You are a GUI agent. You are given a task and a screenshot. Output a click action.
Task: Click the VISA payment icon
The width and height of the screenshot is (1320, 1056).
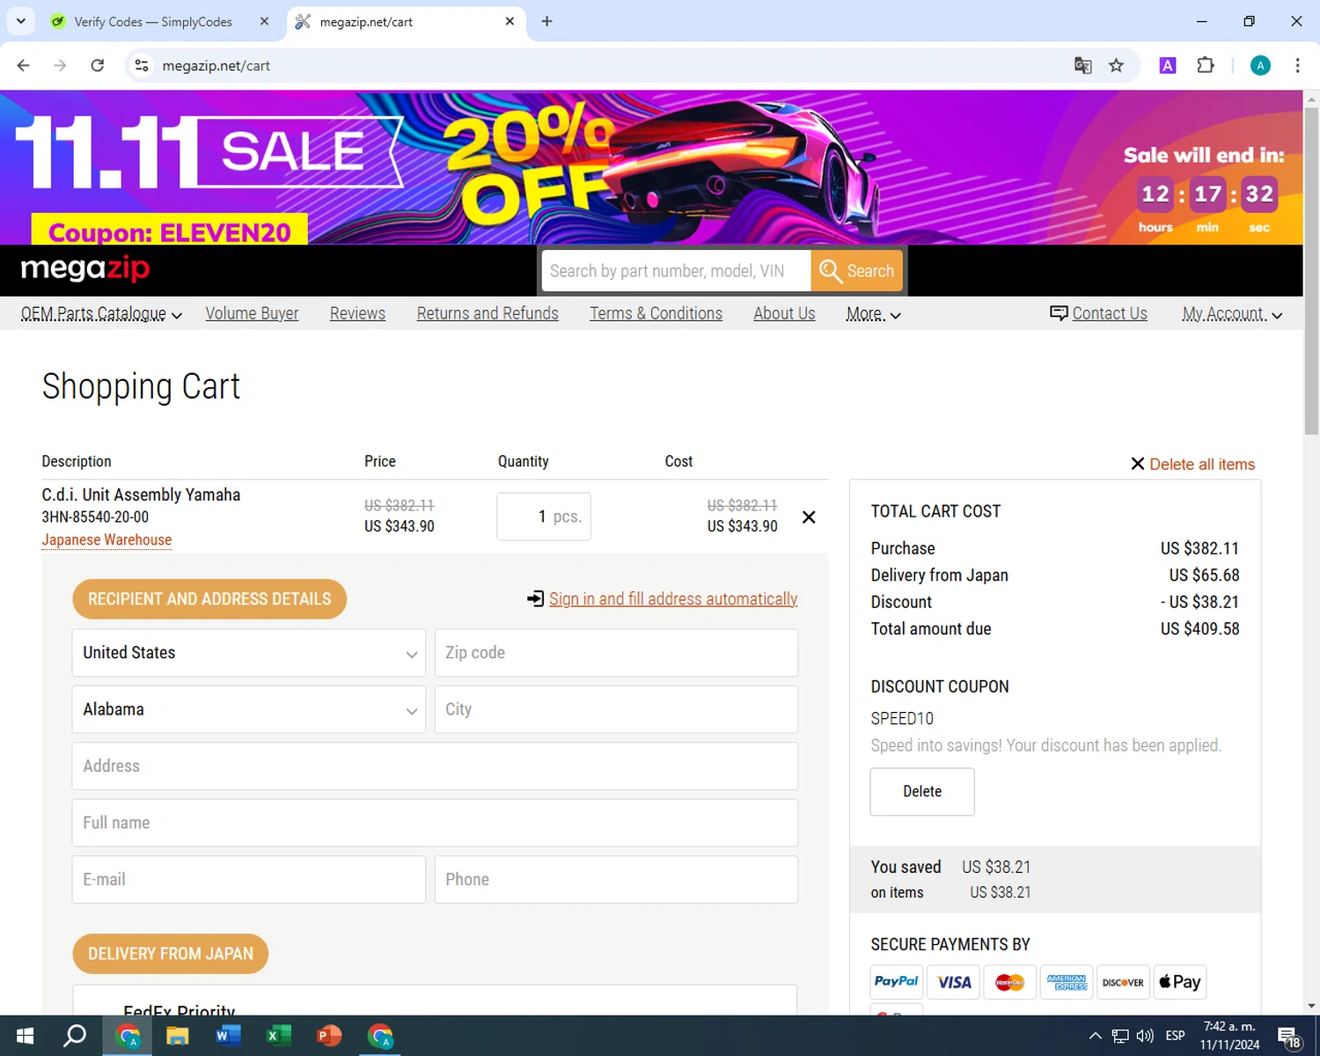point(953,981)
